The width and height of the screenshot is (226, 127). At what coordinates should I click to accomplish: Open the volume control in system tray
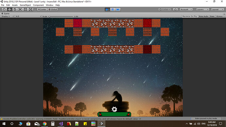199,124
